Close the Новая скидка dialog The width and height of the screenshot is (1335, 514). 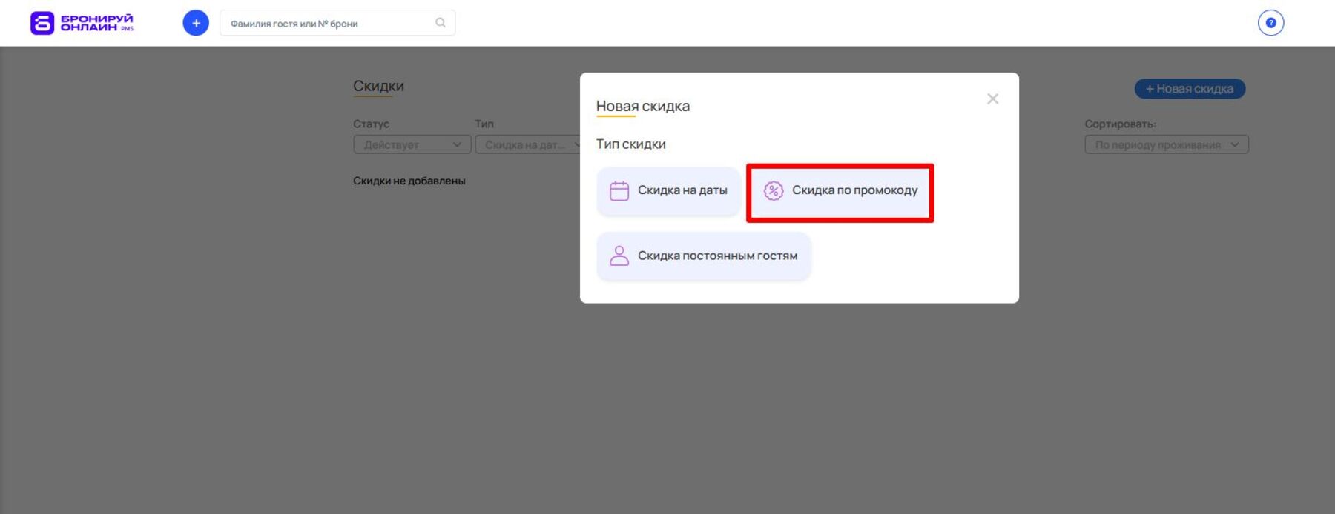(992, 99)
